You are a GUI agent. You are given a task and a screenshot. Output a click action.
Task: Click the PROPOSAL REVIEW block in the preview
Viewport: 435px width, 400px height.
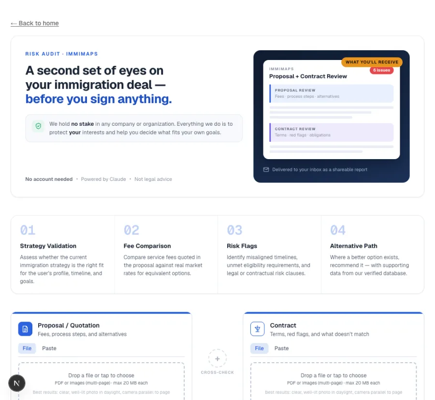point(332,93)
